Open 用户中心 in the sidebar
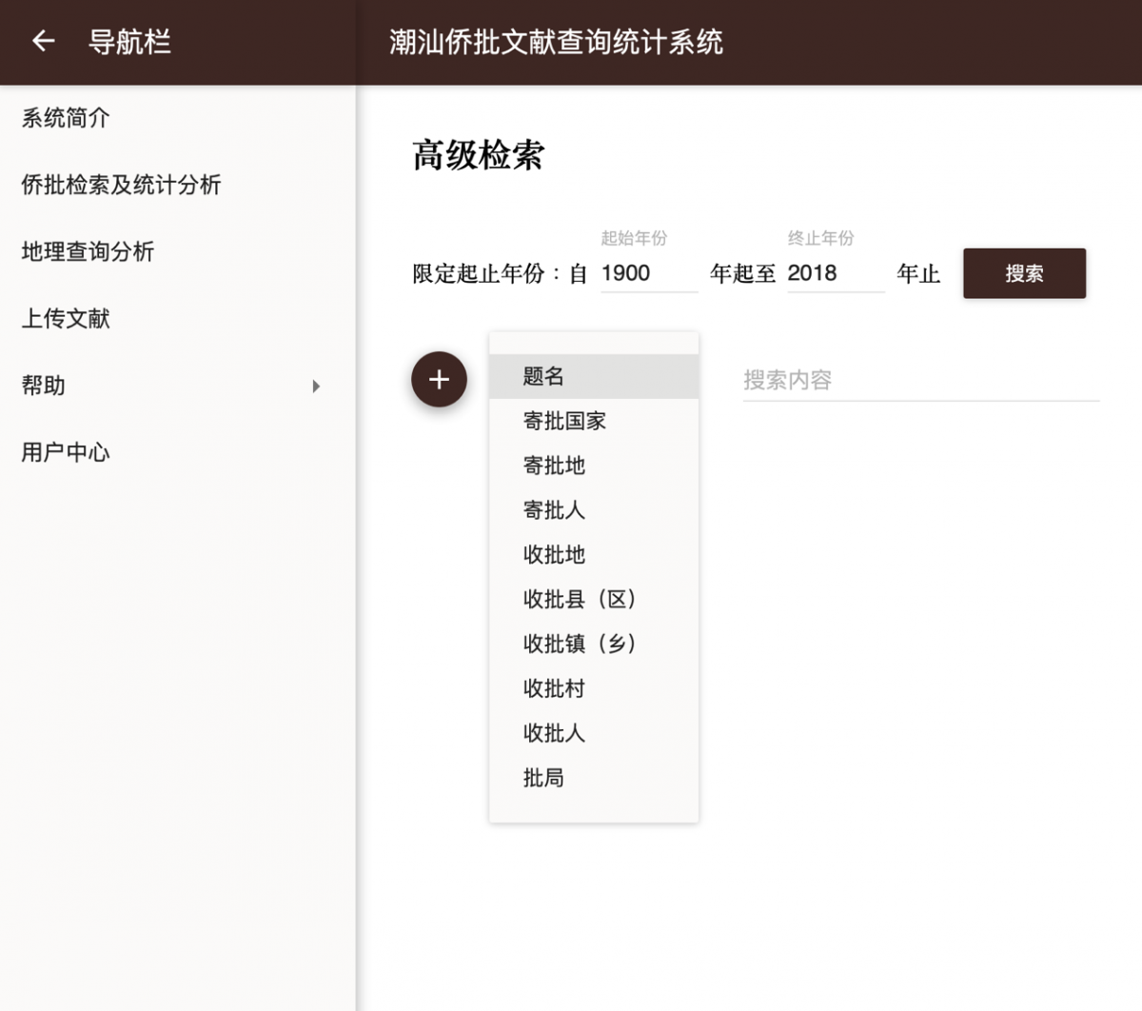Screen dimensions: 1142x1011 [66, 452]
